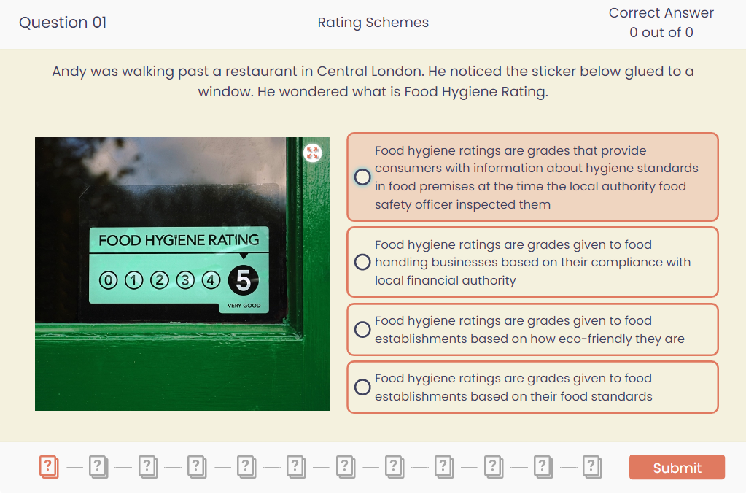
Task: Open the fourth question card icon
Action: pos(197,467)
